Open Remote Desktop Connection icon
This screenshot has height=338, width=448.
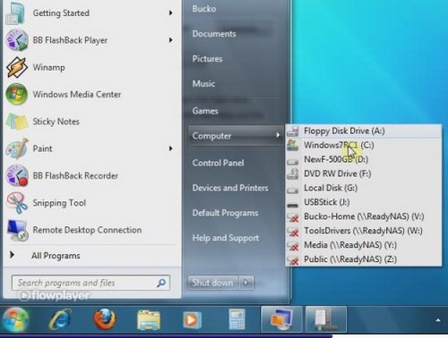(17, 230)
